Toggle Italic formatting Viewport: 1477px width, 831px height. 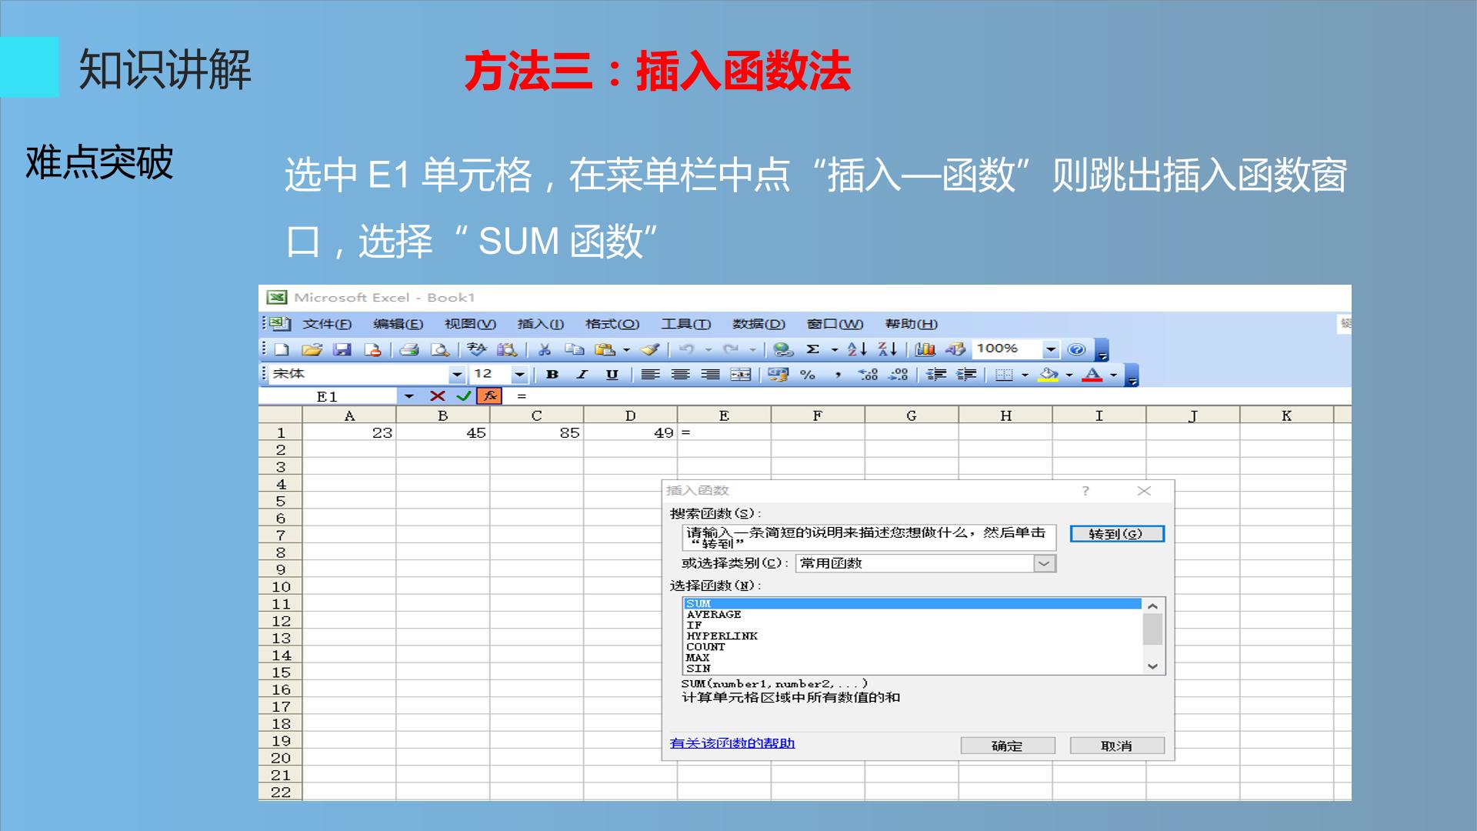click(x=582, y=375)
